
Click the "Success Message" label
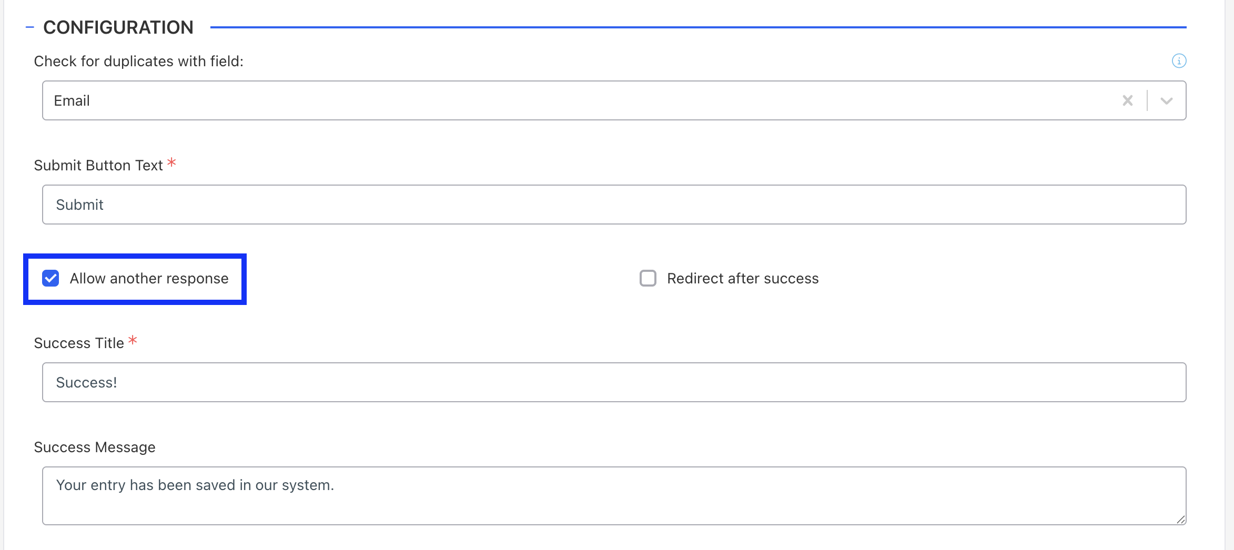pyautogui.click(x=95, y=447)
